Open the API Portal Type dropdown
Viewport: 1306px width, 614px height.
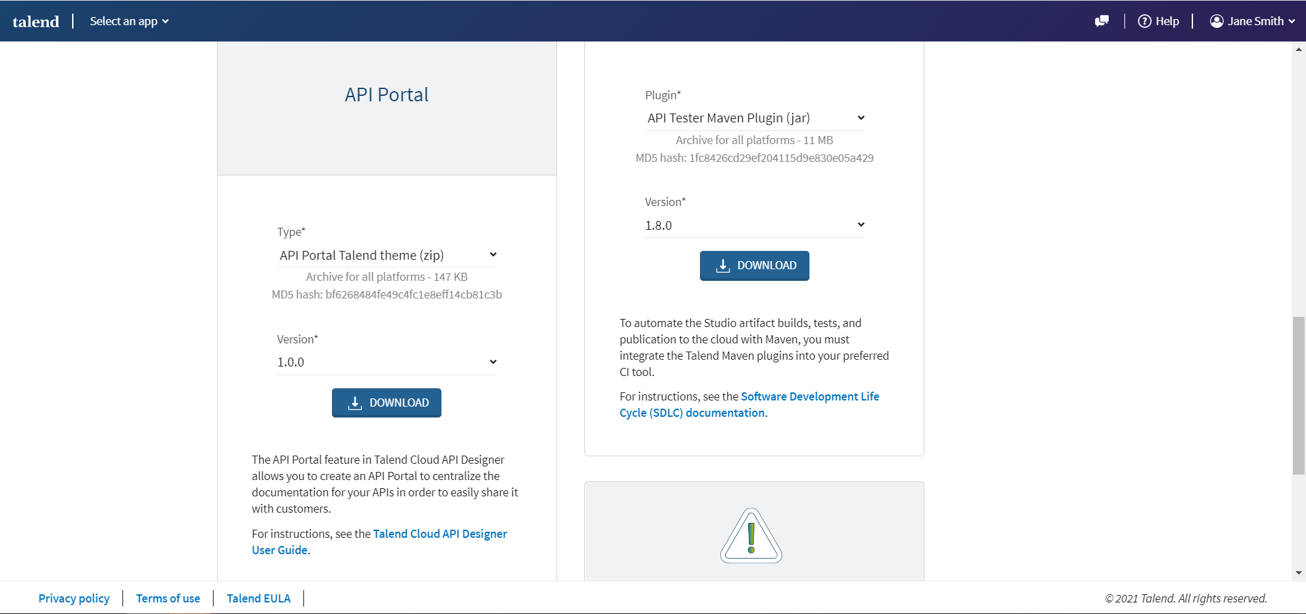[x=387, y=255]
